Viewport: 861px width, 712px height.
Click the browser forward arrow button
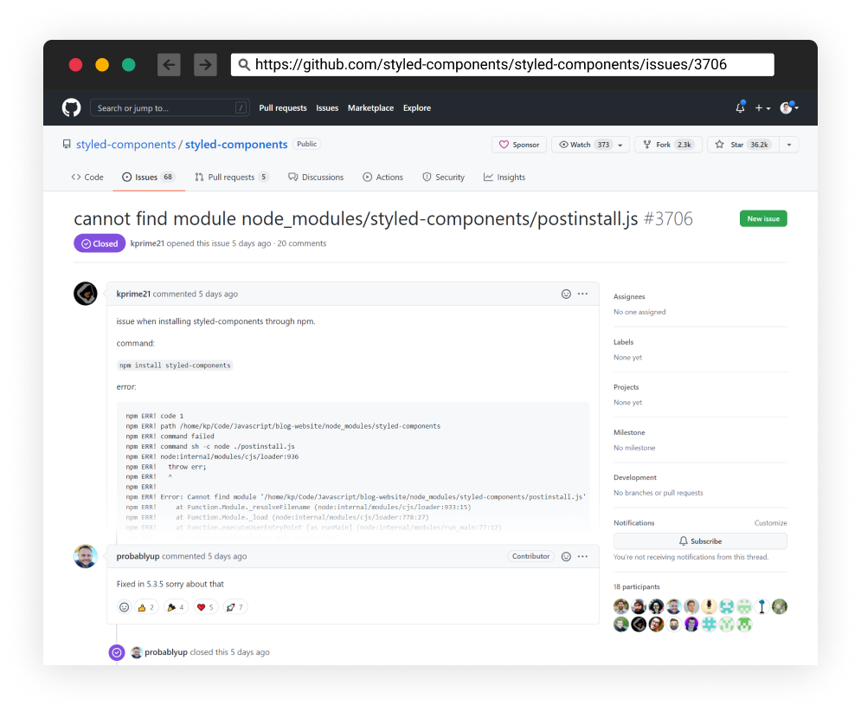[205, 65]
